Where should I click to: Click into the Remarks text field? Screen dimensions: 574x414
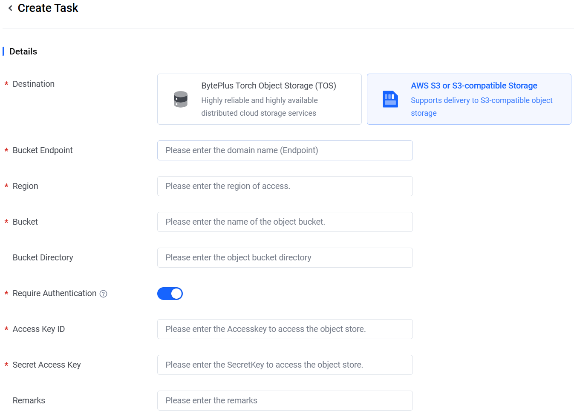[285, 400]
